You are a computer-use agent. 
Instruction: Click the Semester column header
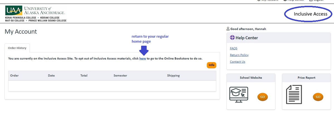pyautogui.click(x=120, y=76)
